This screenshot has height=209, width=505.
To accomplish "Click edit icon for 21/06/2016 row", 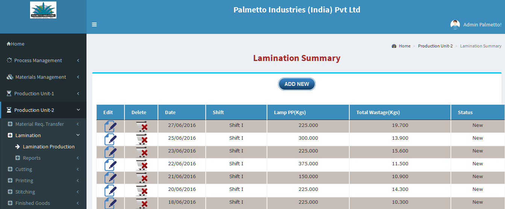I will [110, 177].
